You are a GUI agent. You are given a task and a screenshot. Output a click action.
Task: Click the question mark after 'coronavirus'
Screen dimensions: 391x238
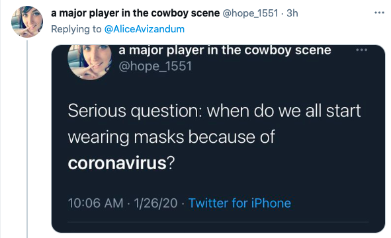coord(171,163)
